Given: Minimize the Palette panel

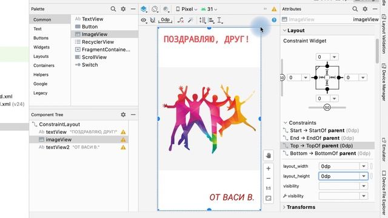Looking at the screenshot, I should pyautogui.click(x=133, y=9).
